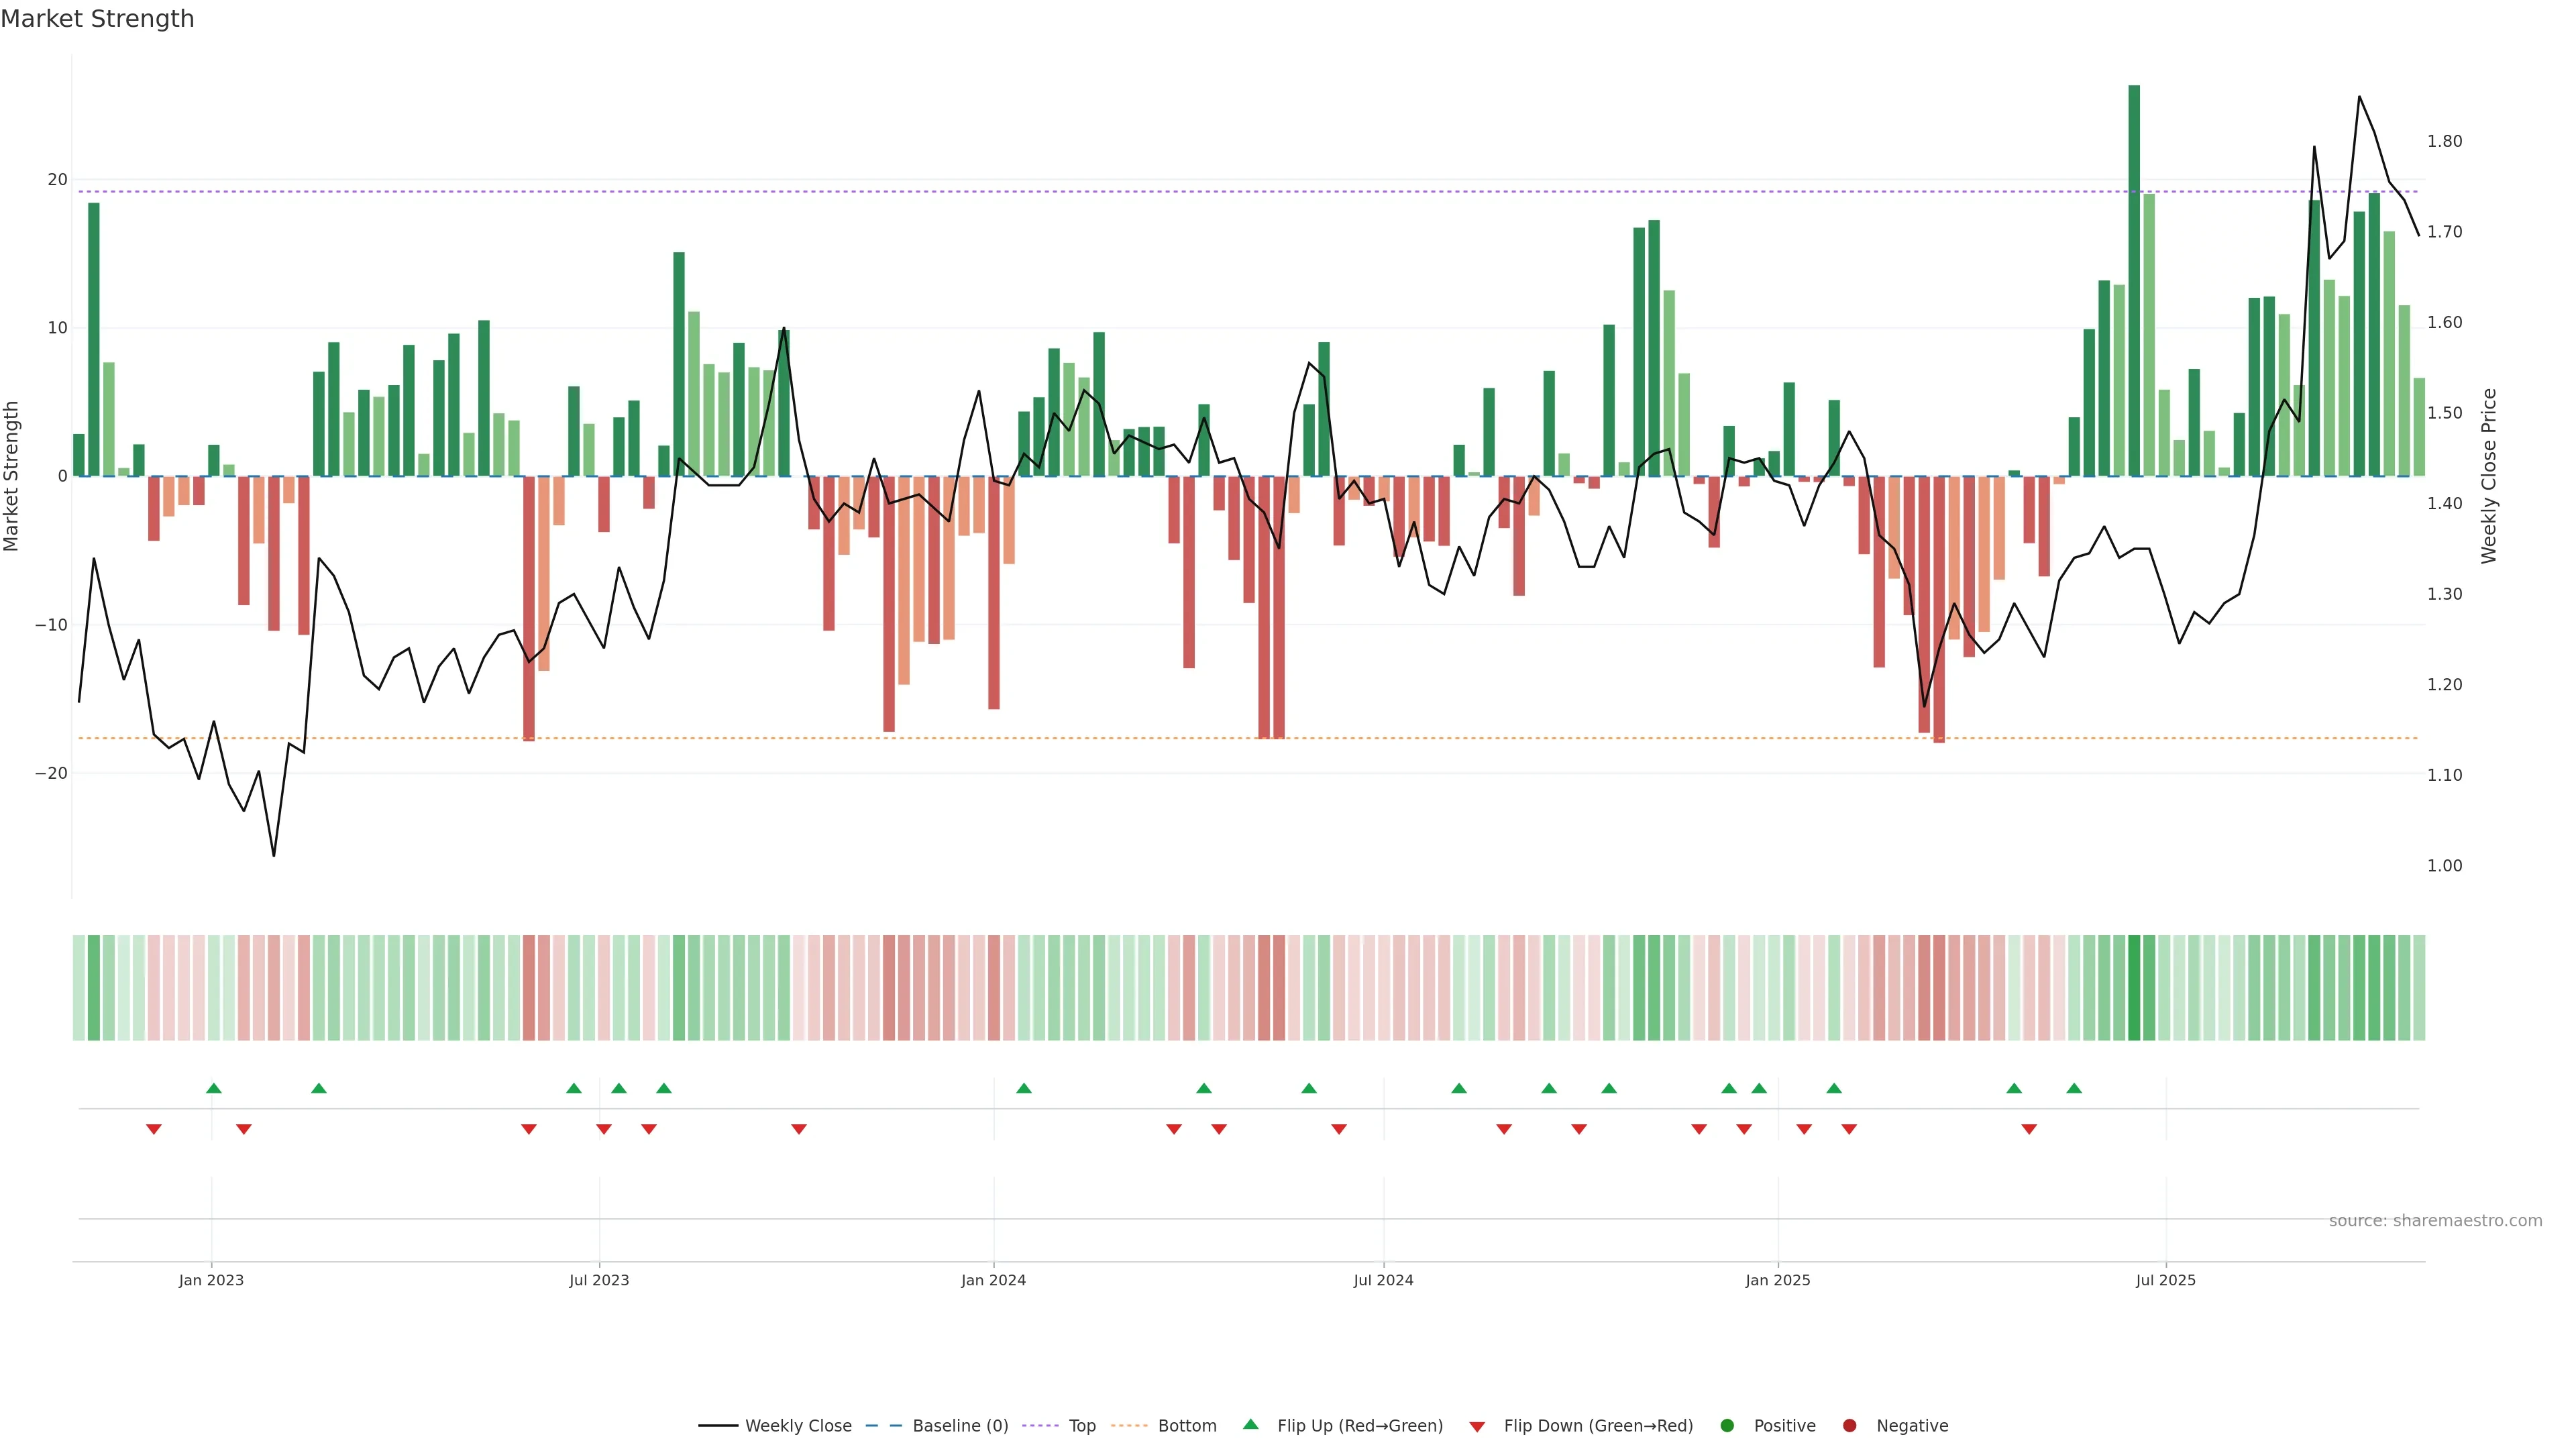Viewport: 2576px width, 1449px height.
Task: Click the Jan 2025 x-axis label
Action: [x=1778, y=1280]
